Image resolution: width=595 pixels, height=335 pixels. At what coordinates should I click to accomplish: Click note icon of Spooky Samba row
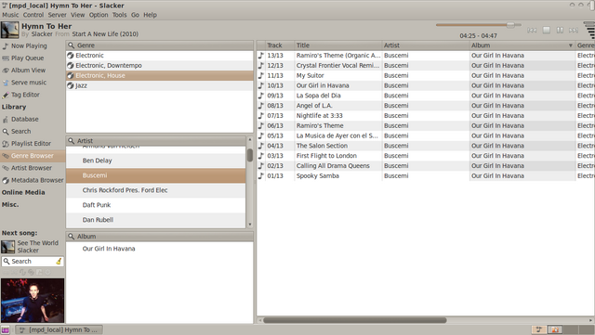(x=261, y=175)
